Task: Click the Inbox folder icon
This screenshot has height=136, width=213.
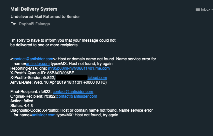Action: [198, 9]
